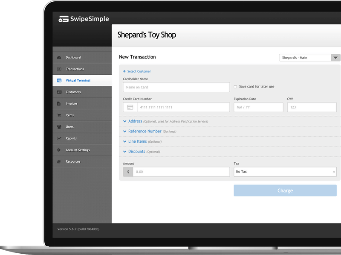
Task: Click the Invoices document icon
Action: pos(58,103)
